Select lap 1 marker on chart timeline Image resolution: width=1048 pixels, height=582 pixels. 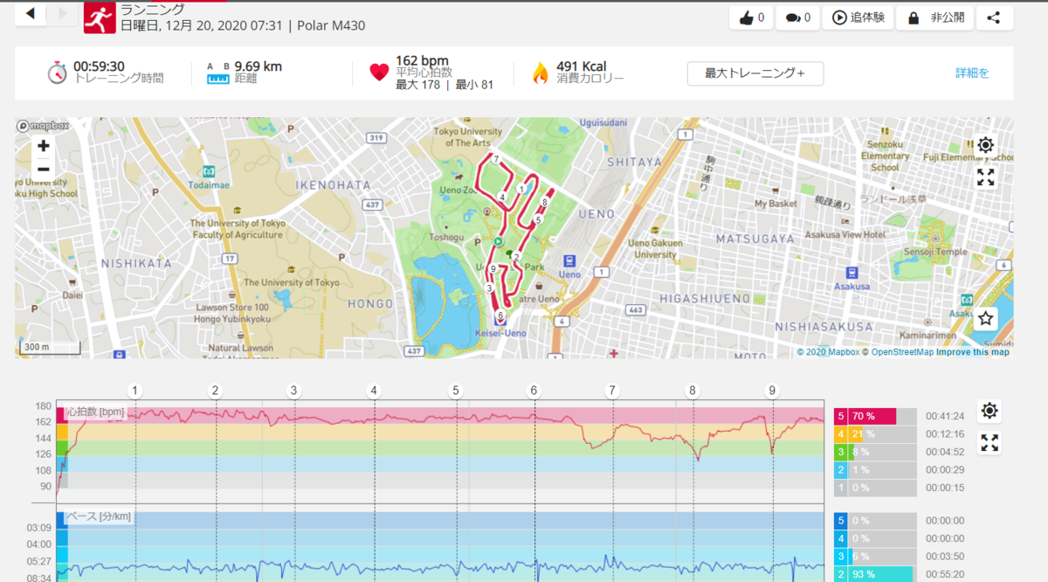(x=135, y=391)
